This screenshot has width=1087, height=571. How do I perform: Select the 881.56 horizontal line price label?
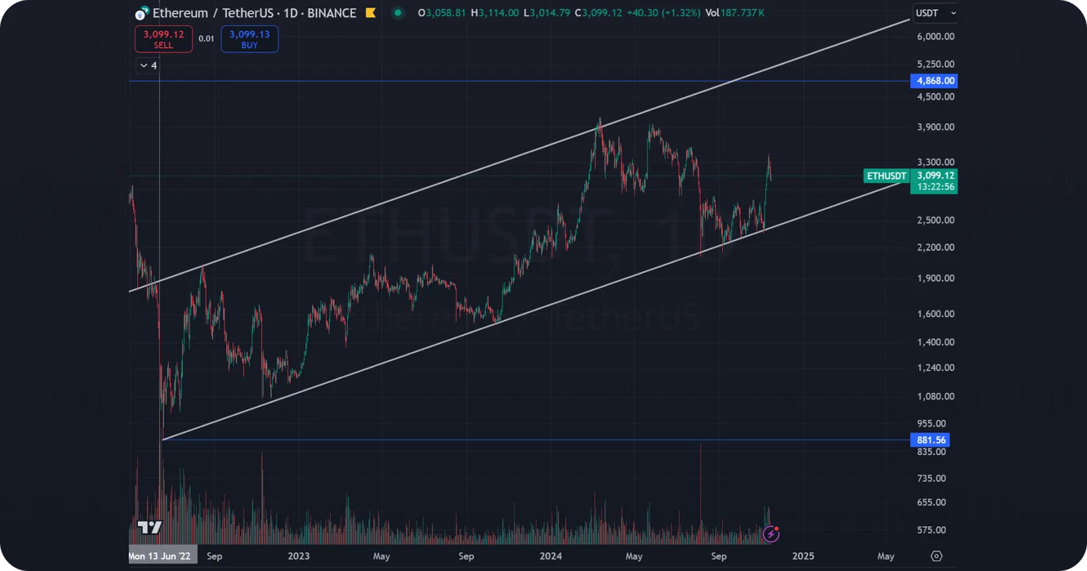click(x=930, y=440)
